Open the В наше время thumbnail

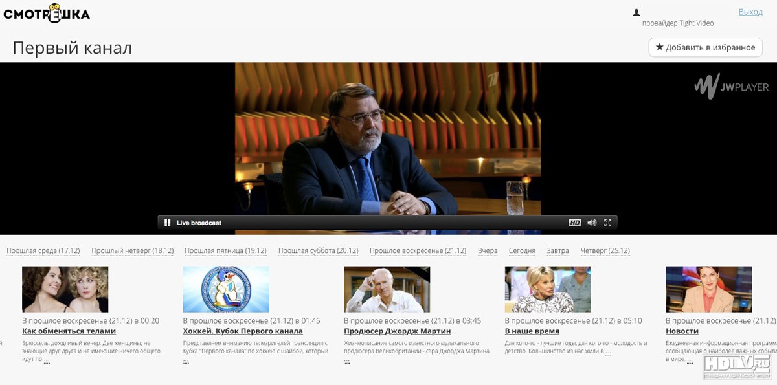coord(548,289)
